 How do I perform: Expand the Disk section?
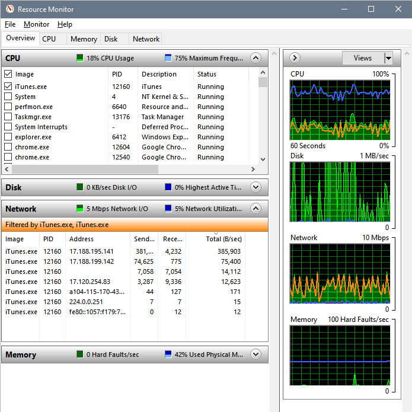pos(255,187)
